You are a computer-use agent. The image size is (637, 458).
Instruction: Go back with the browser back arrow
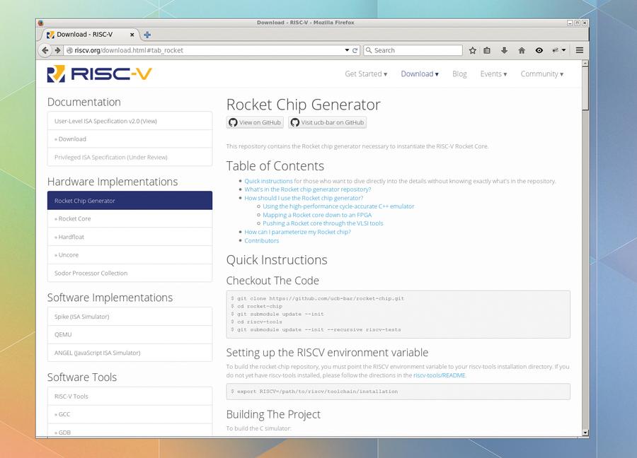tap(45, 50)
